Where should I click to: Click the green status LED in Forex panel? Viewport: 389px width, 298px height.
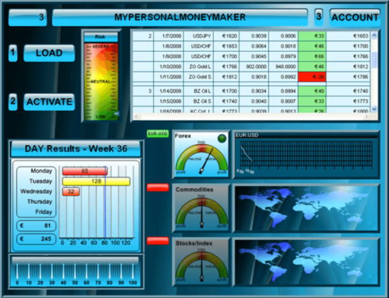(222, 138)
